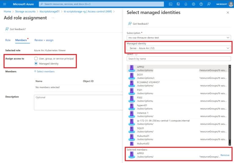Viewport: 234px width, 163px height.
Task: Click the ttubuntu02 server icon
Action: tap(132, 143)
